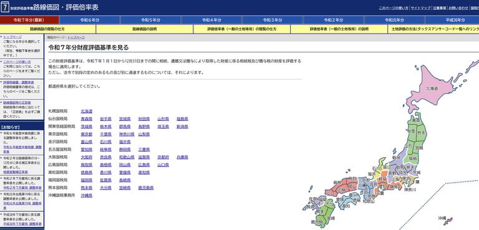This screenshot has width=479, height=230.
Task: Open 令和元年台風第19号 調整率表 news link
Action: (x=22, y=205)
